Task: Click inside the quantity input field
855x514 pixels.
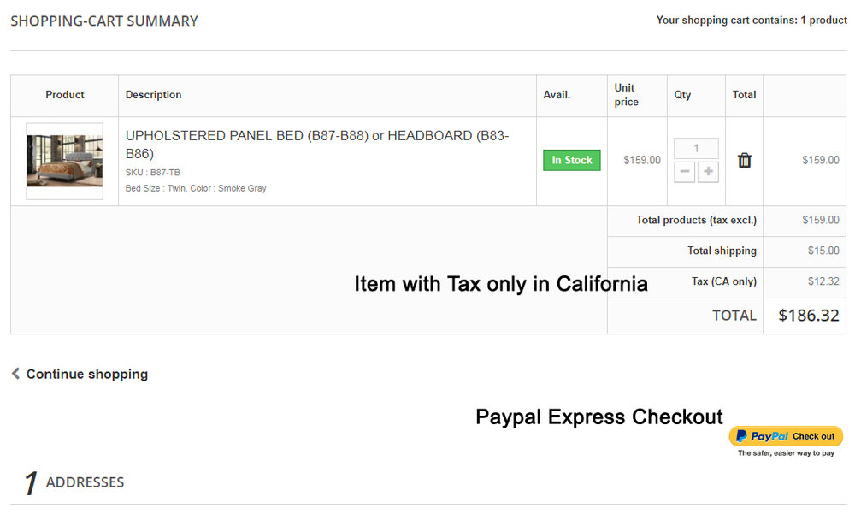Action: coord(695,147)
